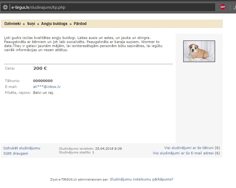236x188 pixels.
Task: Click the globe site info icon
Action: click(x=5, y=7)
